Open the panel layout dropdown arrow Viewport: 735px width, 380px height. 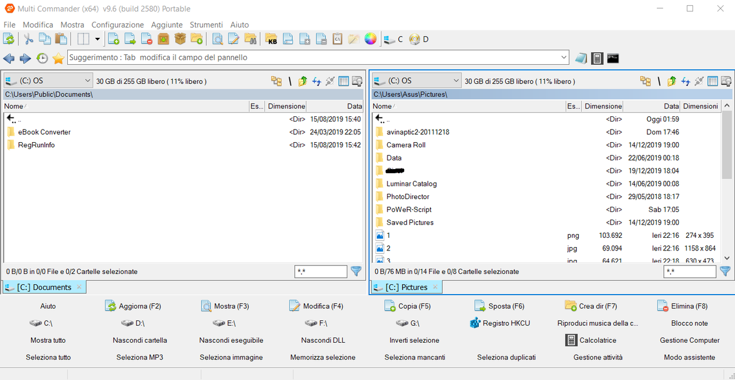click(97, 39)
